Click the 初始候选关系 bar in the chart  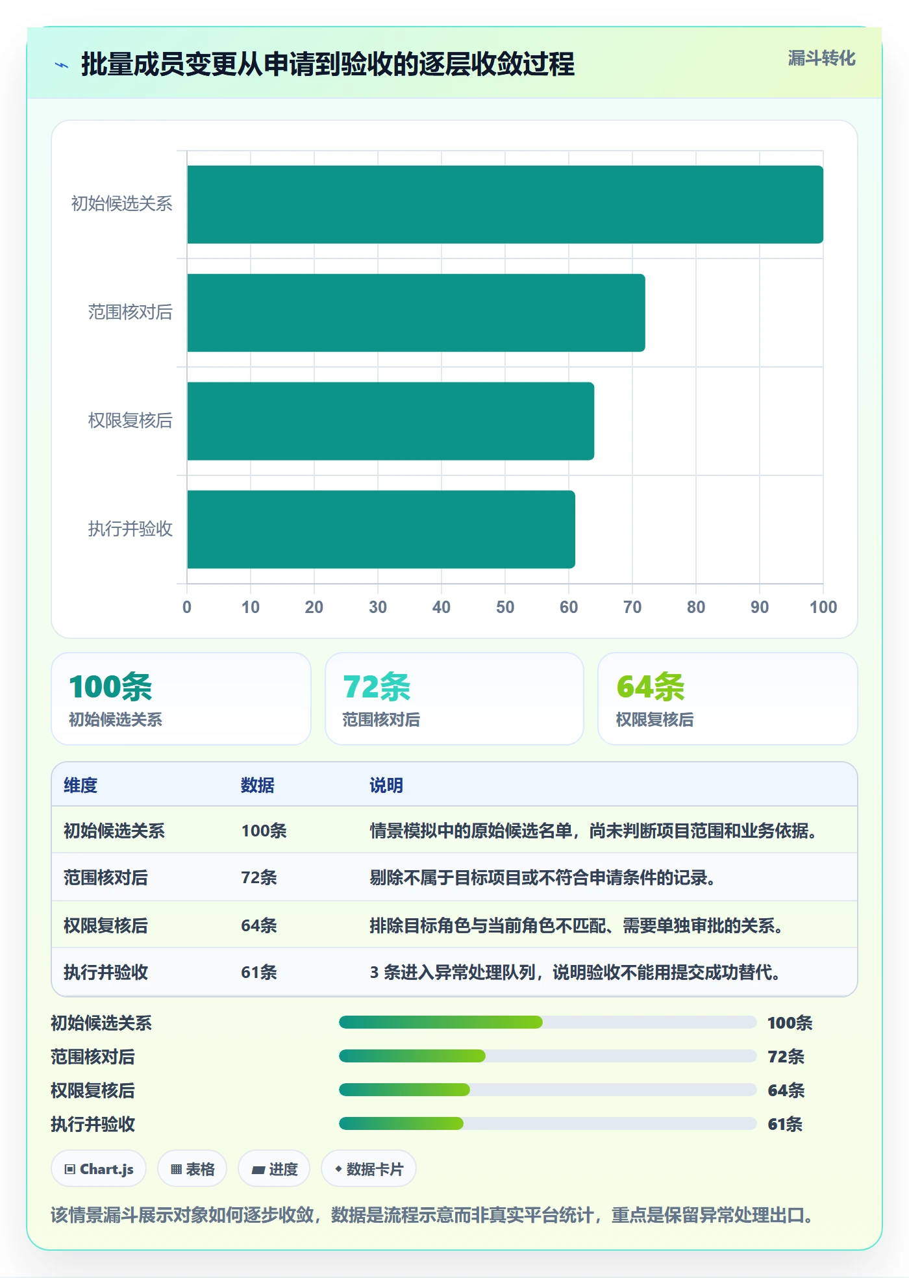pyautogui.click(x=505, y=205)
